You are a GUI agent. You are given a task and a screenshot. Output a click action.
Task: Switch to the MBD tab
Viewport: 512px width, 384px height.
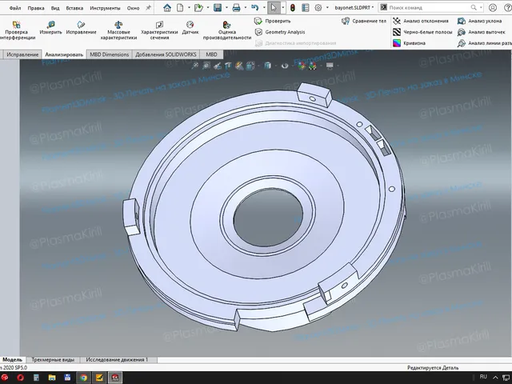(211, 54)
